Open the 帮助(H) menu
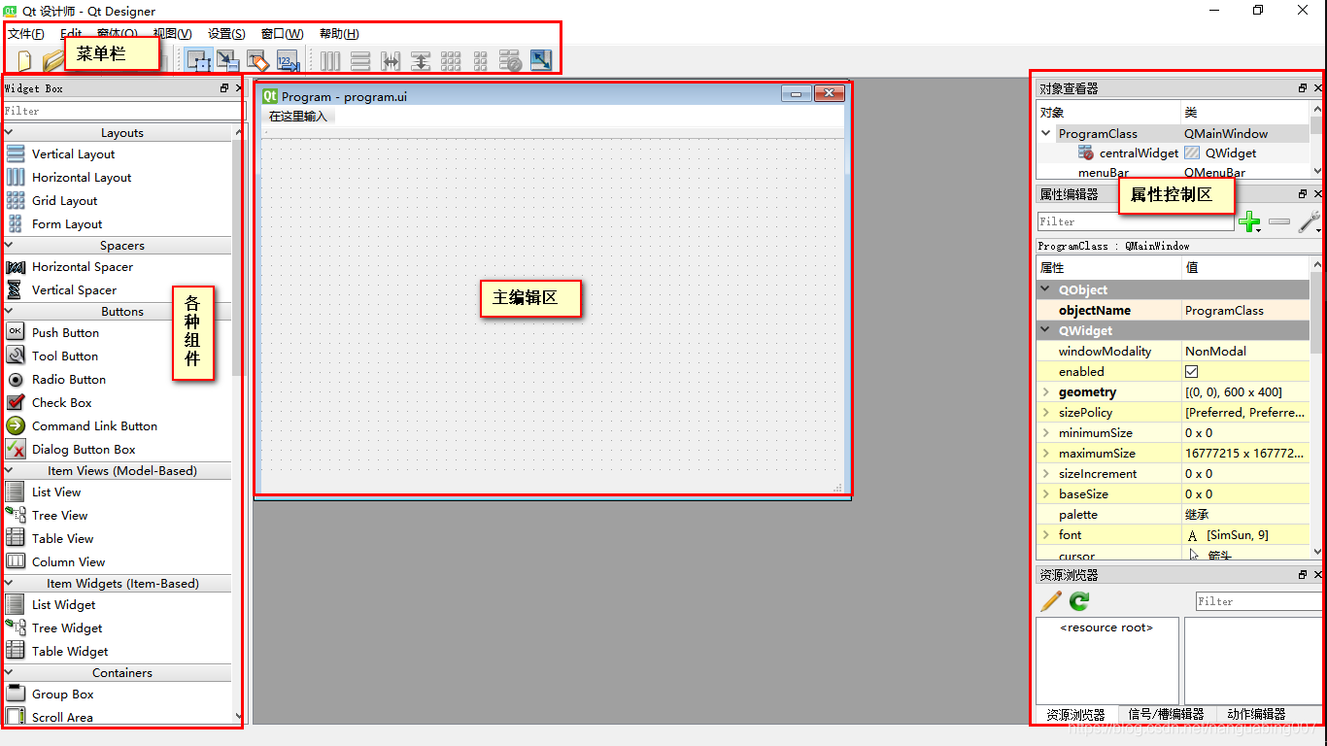1327x746 pixels. point(339,34)
